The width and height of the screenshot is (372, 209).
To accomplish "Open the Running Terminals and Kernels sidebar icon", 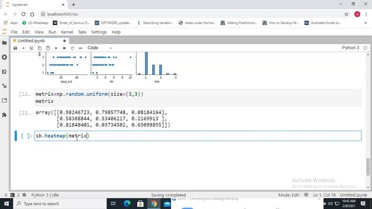I will (4, 57).
